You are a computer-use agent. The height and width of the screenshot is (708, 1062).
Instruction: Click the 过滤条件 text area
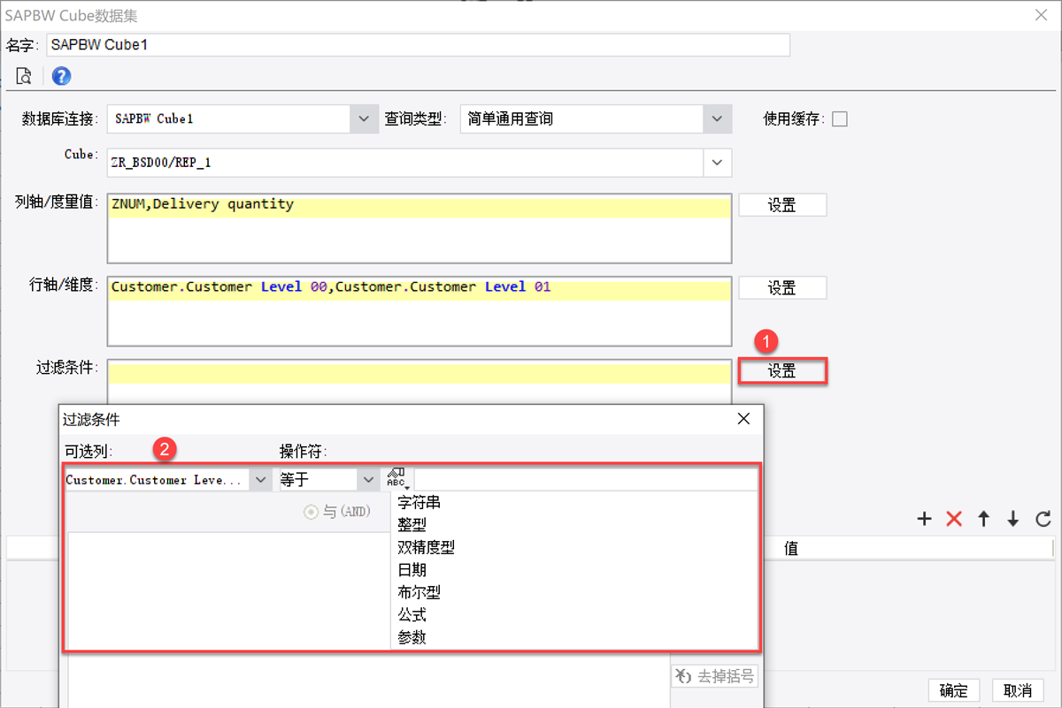point(419,382)
